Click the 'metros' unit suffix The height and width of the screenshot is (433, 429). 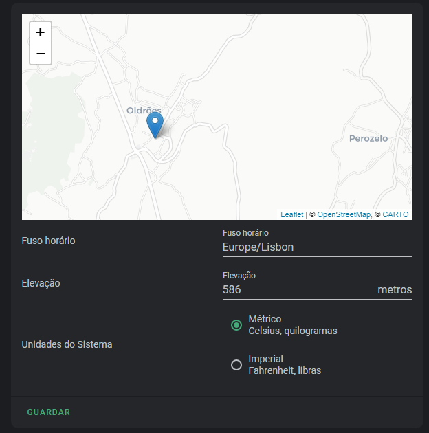click(395, 289)
